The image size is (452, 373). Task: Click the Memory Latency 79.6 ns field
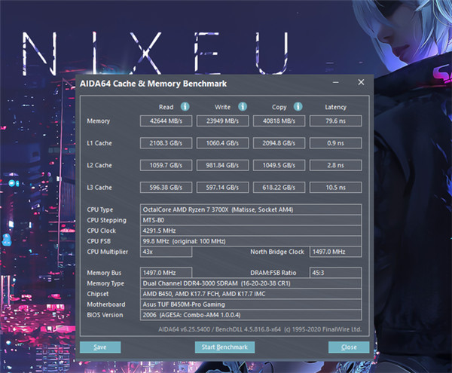(335, 121)
